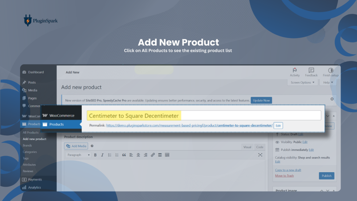
Task: Collapse the Product image panel
Action: [x=334, y=190]
